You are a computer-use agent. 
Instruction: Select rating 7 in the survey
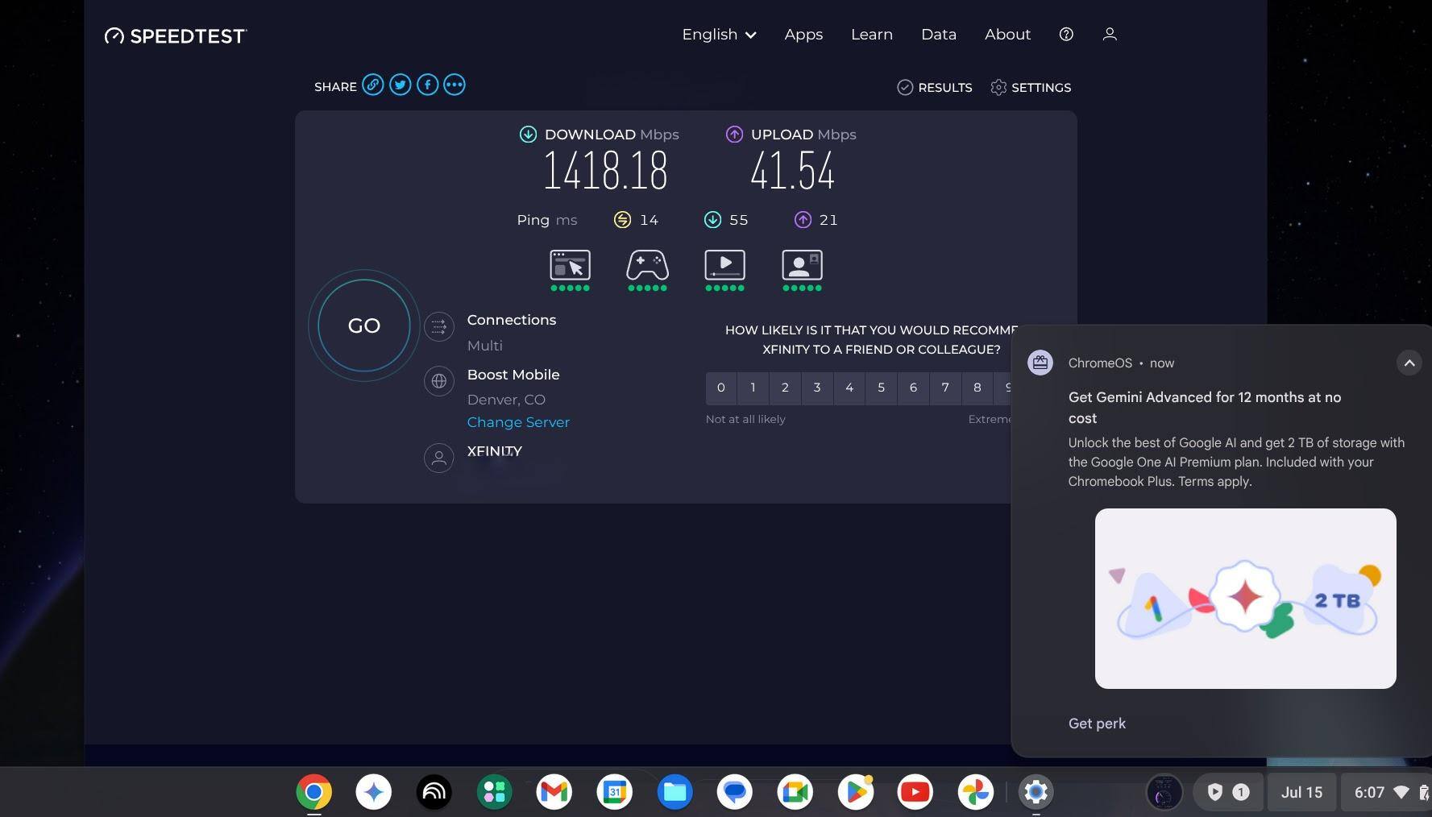(945, 388)
